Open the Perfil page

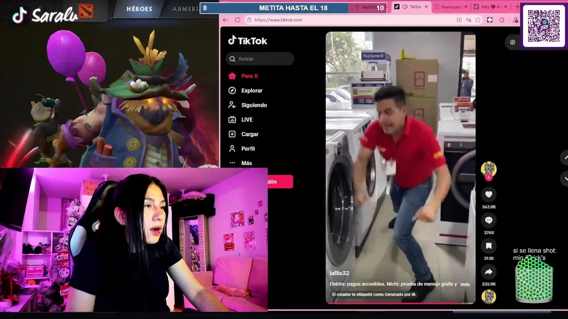241,149
